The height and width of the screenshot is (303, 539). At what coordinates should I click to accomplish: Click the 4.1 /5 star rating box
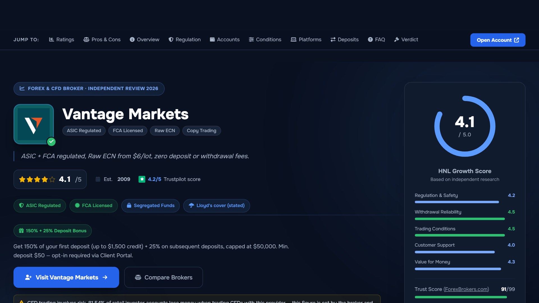click(50, 179)
